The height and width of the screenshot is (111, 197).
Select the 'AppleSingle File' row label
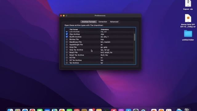[76, 45]
